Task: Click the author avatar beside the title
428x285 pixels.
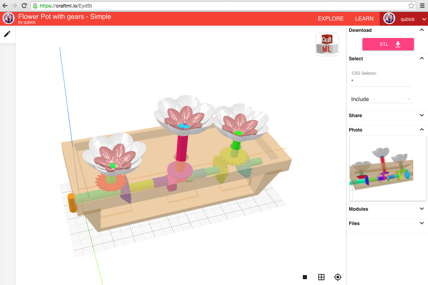Action: 9,18
